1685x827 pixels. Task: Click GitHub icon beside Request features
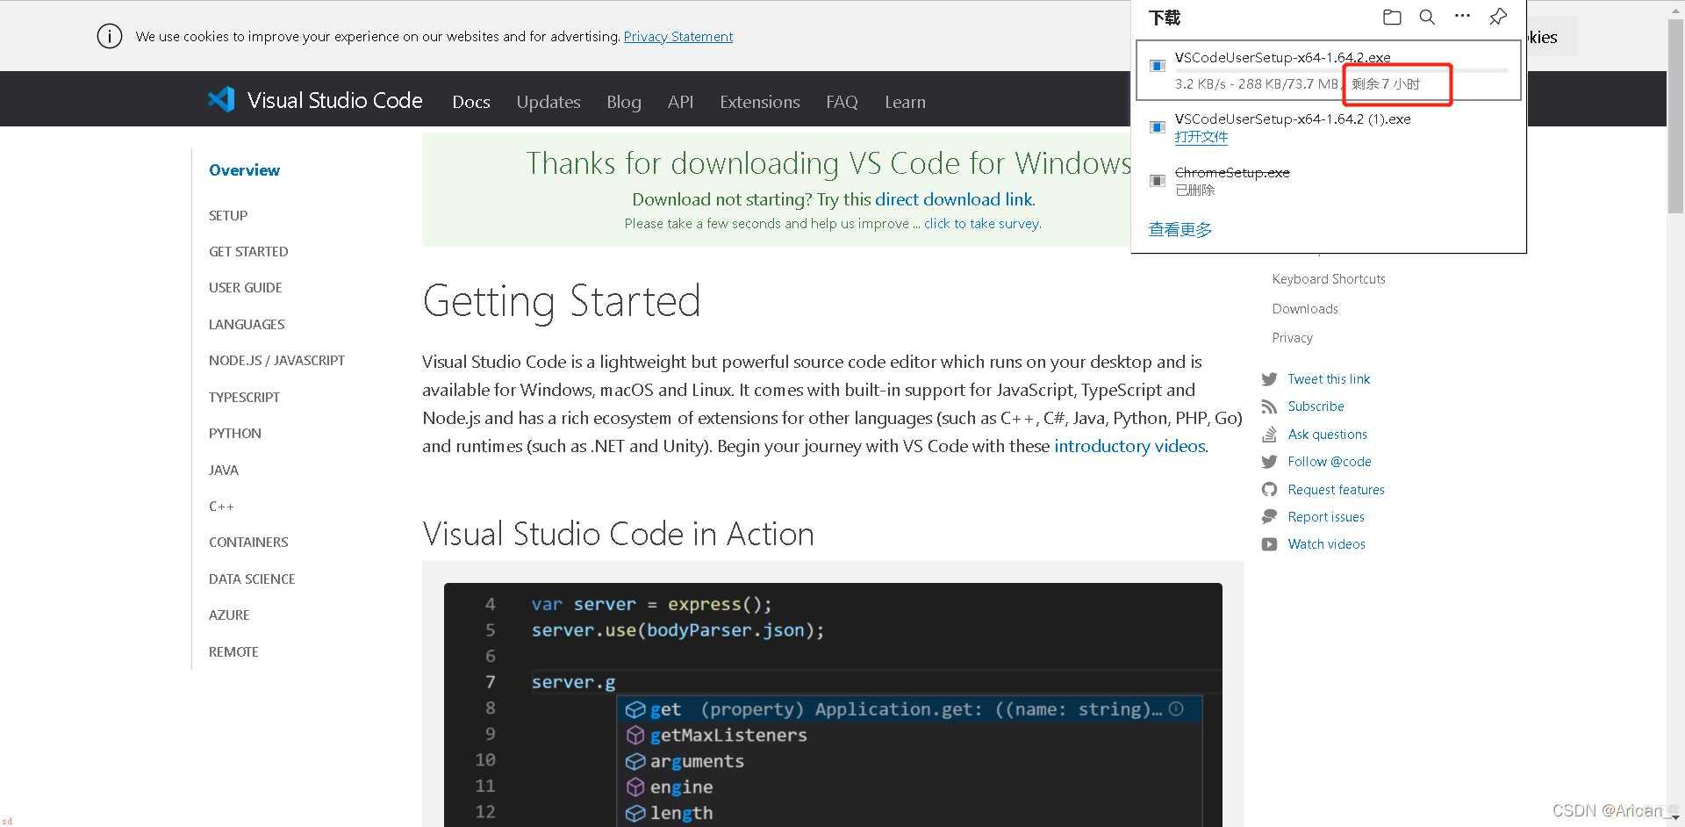pos(1269,490)
